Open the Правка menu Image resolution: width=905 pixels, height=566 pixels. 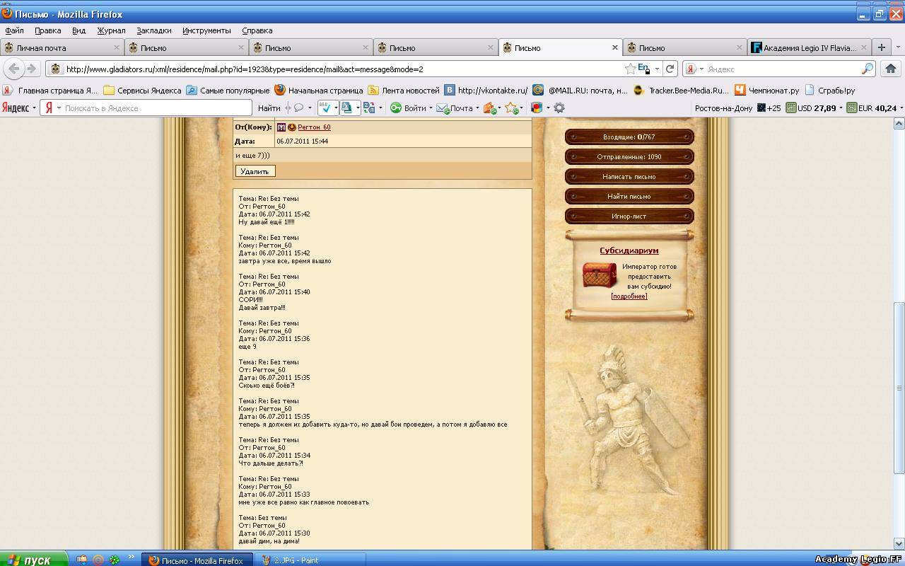point(47,30)
